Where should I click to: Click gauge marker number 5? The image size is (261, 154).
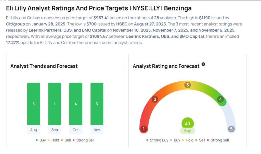(x=231, y=129)
